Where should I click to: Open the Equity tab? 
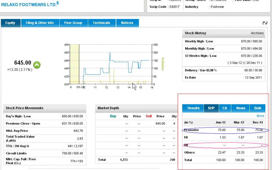pyautogui.click(x=10, y=23)
